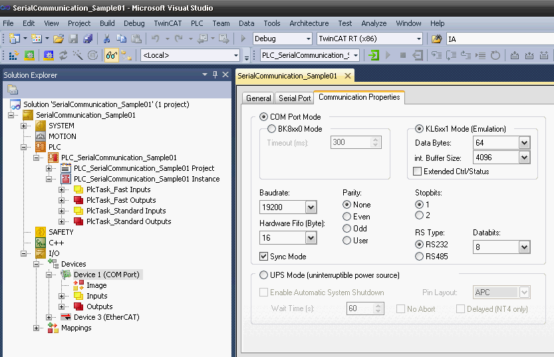
Task: Click the Save All icon
Action: 88,39
